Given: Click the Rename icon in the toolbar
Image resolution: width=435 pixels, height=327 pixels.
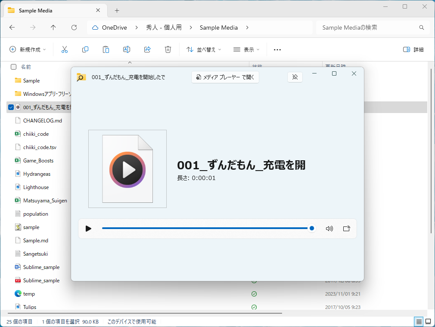Looking at the screenshot, I should point(127,49).
